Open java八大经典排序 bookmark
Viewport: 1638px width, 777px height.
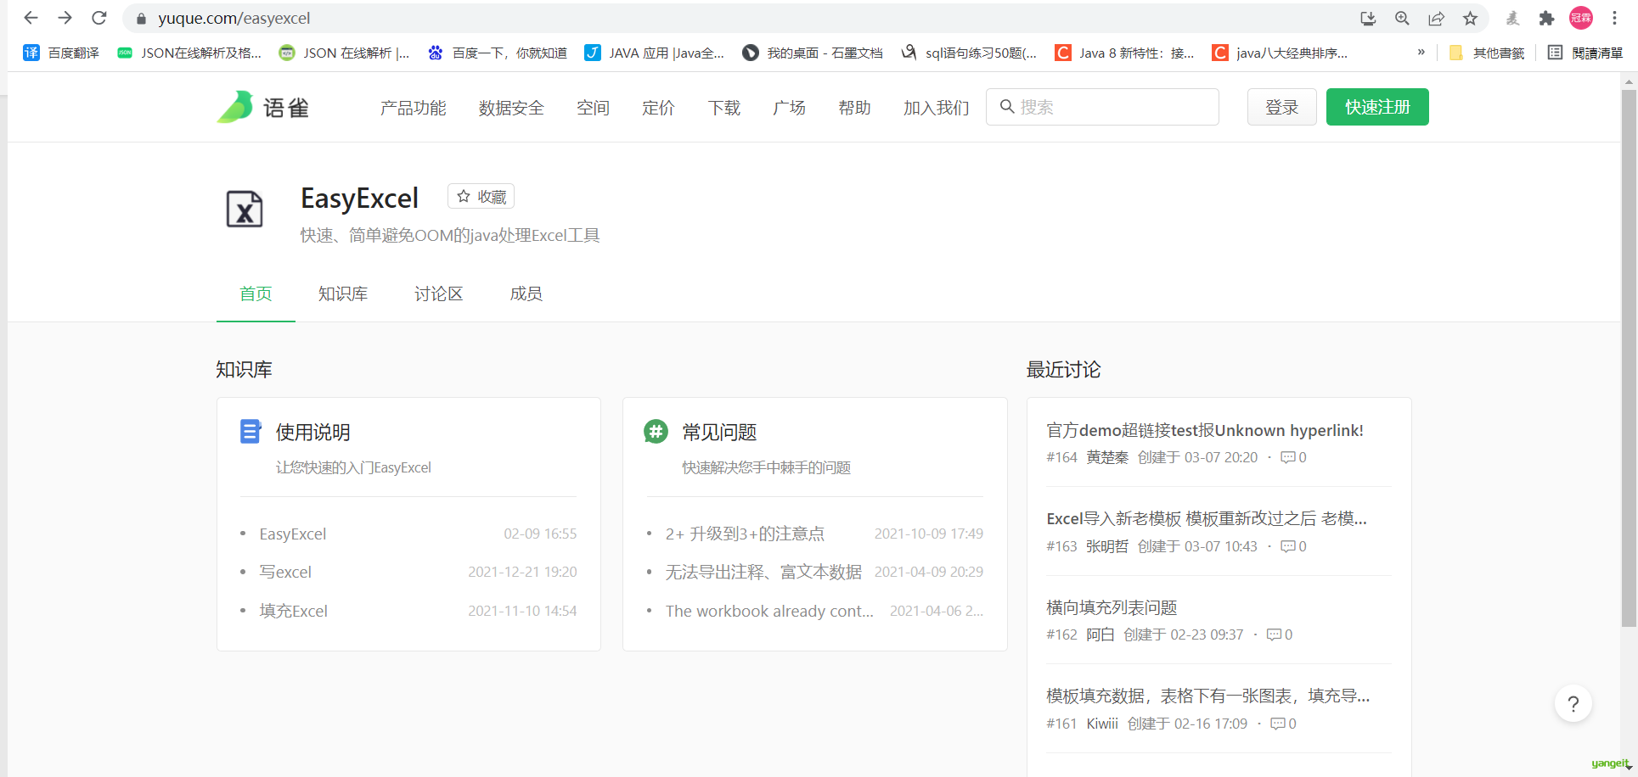pos(1280,53)
